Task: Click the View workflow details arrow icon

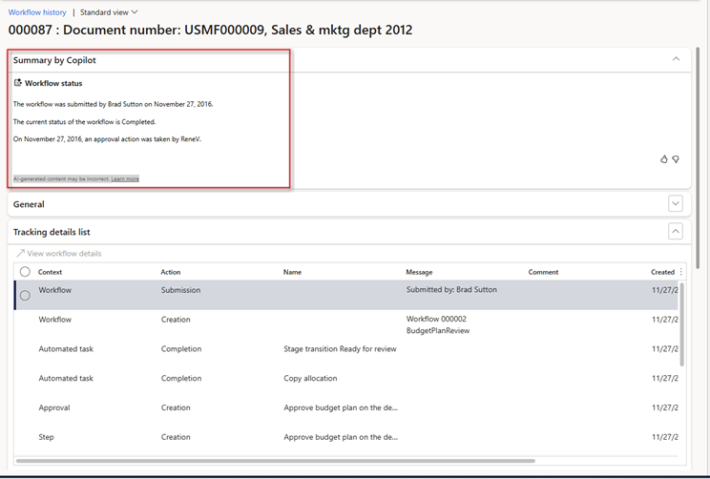Action: point(20,253)
